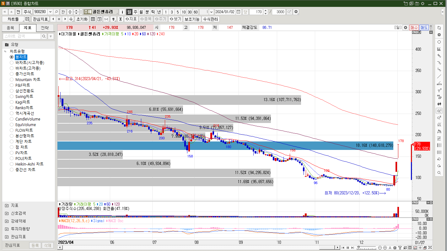Screen dimensions: 447x251
Task: Click the 1+1 chart overlay icon
Action: point(106,19)
